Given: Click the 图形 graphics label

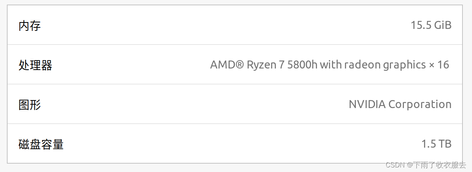Looking at the screenshot, I should [x=30, y=105].
